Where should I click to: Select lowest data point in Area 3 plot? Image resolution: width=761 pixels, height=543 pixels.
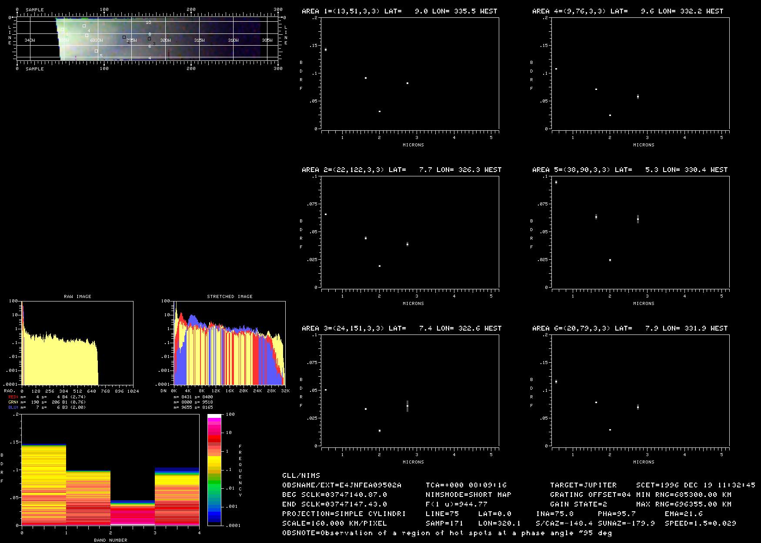(x=380, y=430)
